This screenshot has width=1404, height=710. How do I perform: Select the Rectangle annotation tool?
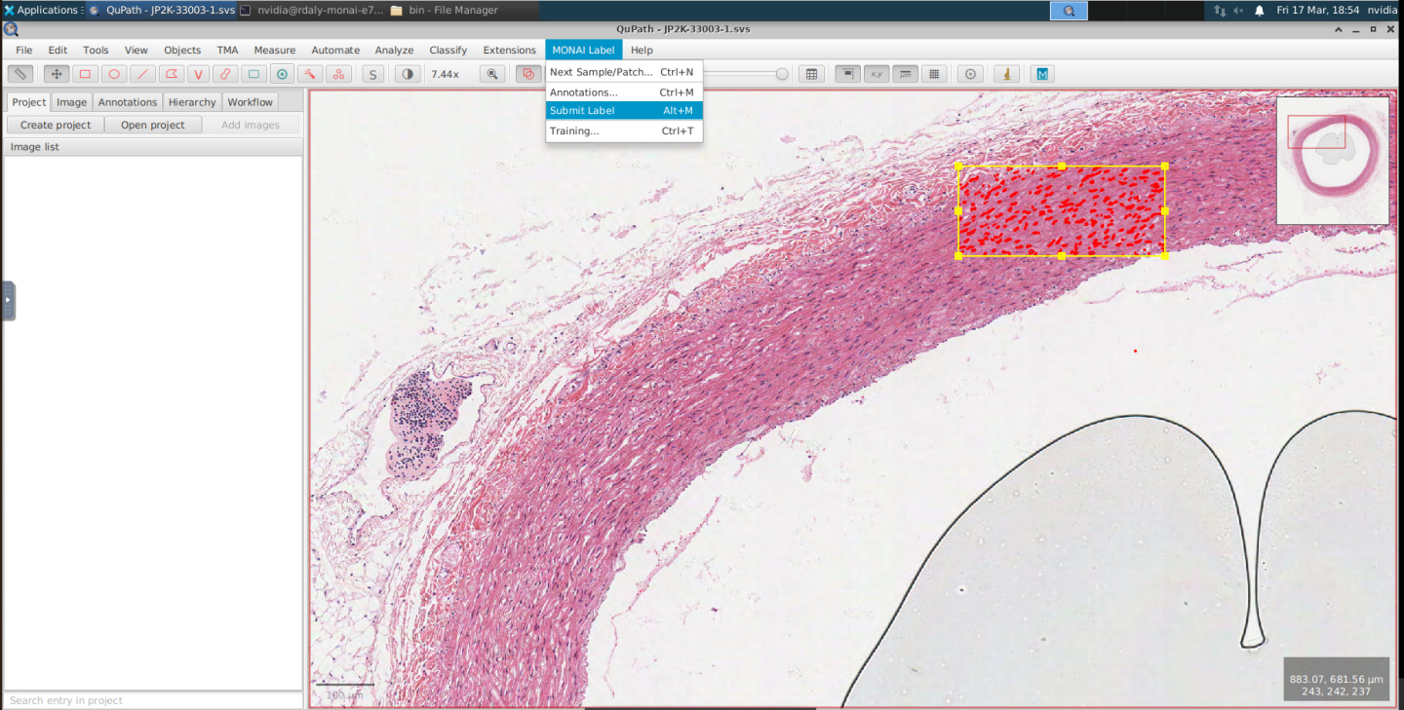tap(85, 74)
